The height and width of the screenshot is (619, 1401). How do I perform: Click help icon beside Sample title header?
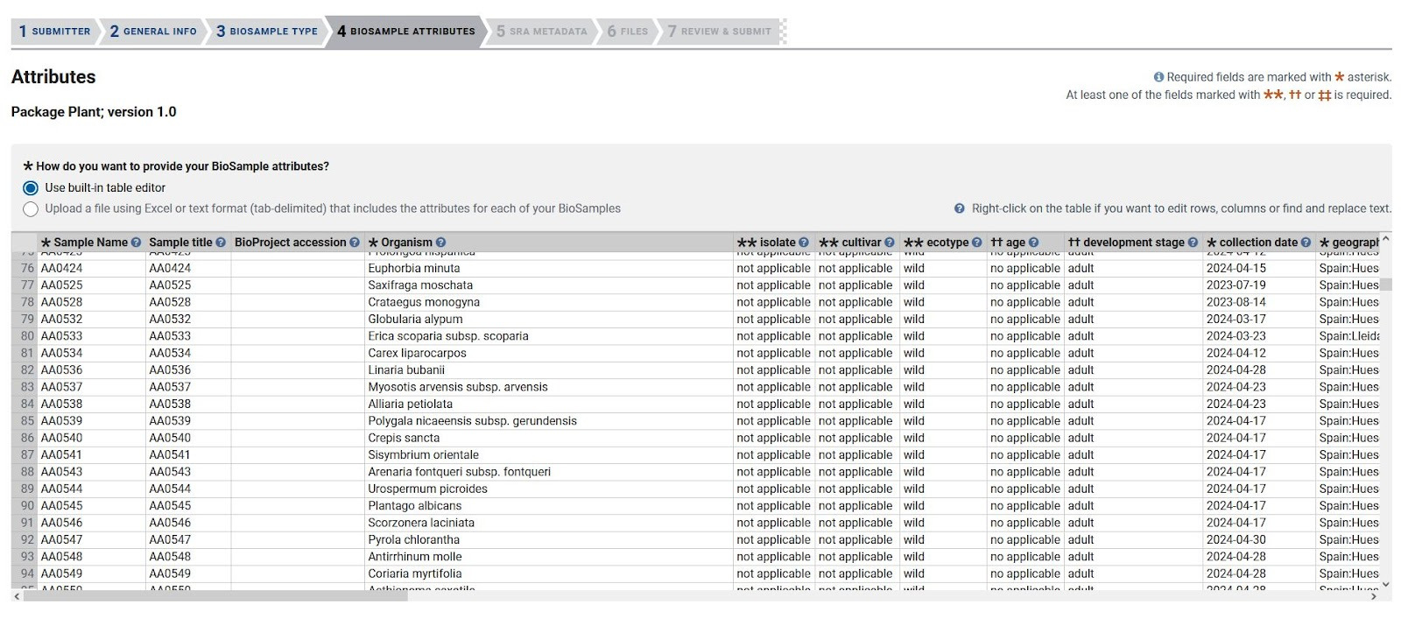point(221,243)
